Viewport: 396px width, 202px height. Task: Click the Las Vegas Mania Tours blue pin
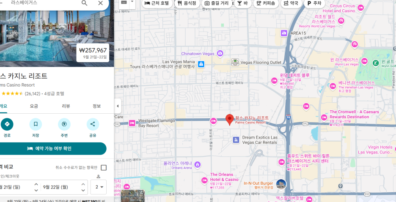(201, 64)
